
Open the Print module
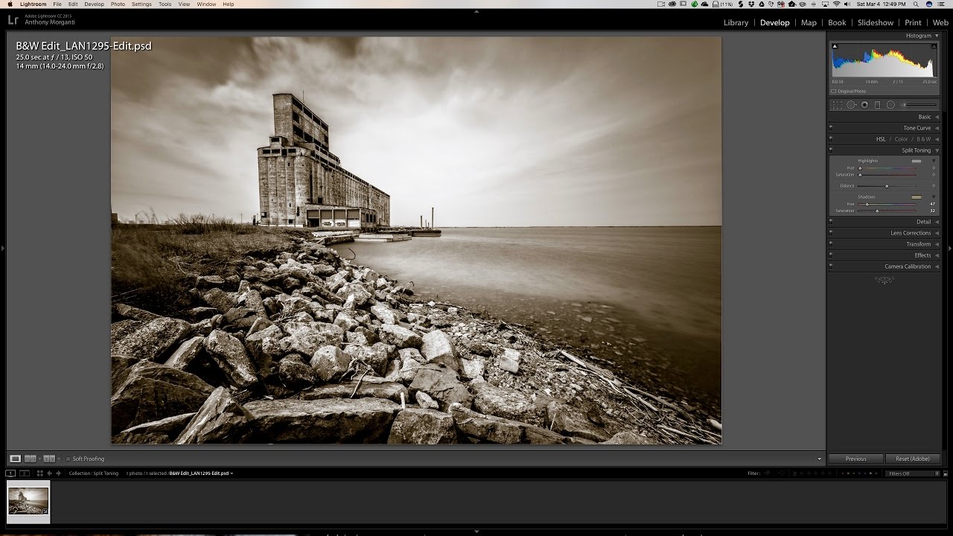[x=913, y=22]
